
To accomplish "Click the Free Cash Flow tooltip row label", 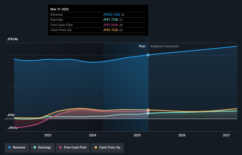I will tap(62, 25).
